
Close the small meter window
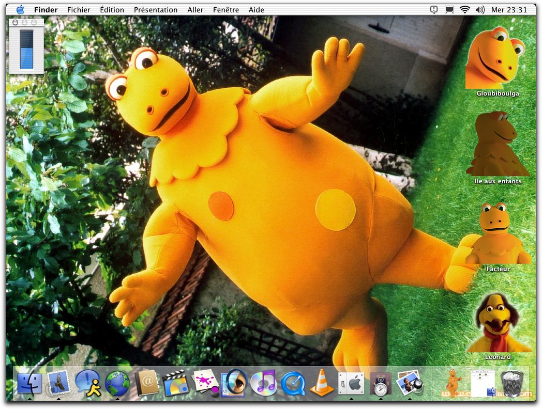click(15, 22)
